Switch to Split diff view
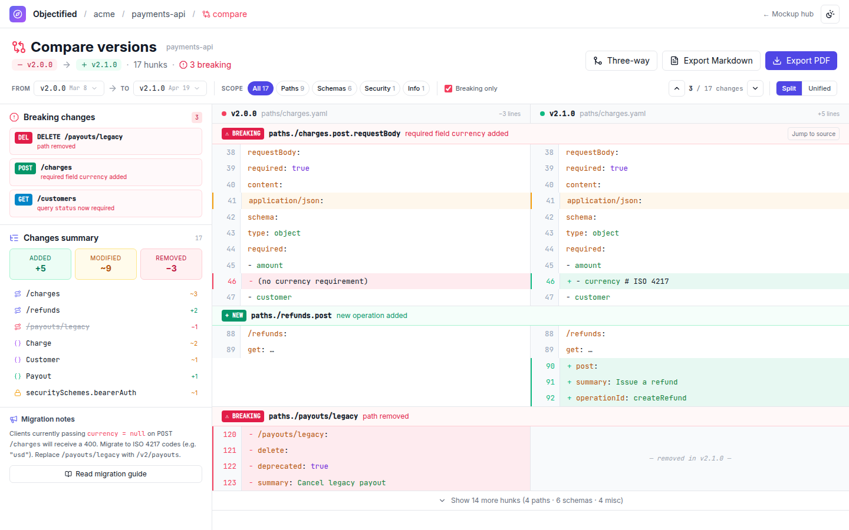Image resolution: width=849 pixels, height=530 pixels. 789,88
